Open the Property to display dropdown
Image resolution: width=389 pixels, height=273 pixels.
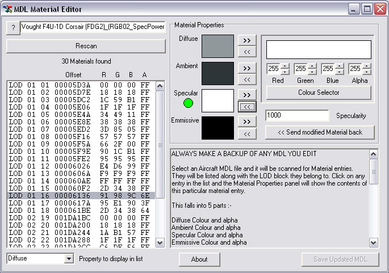[x=69, y=259]
